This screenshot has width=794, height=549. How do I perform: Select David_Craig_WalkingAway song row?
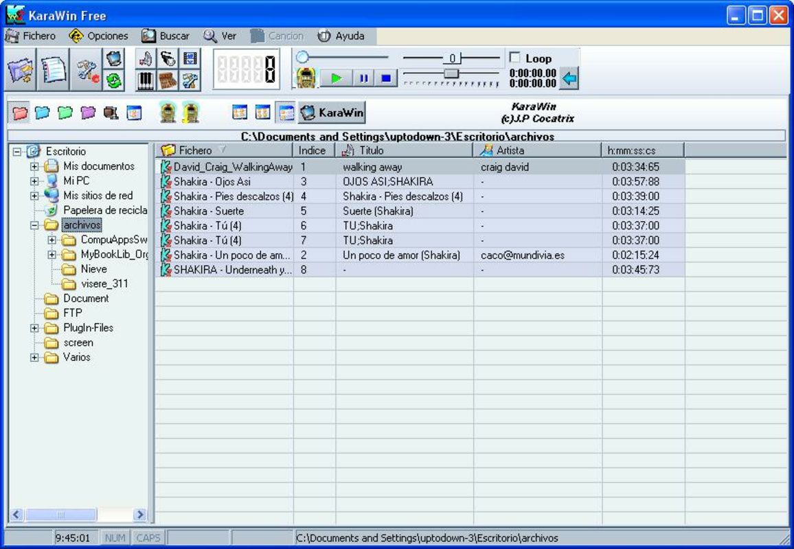[420, 167]
